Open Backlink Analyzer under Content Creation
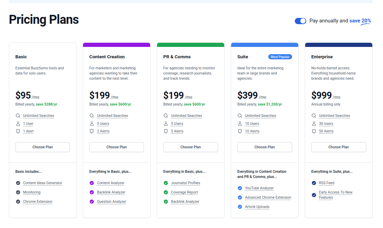Viewport: 383px width, 228px height. click(111, 192)
